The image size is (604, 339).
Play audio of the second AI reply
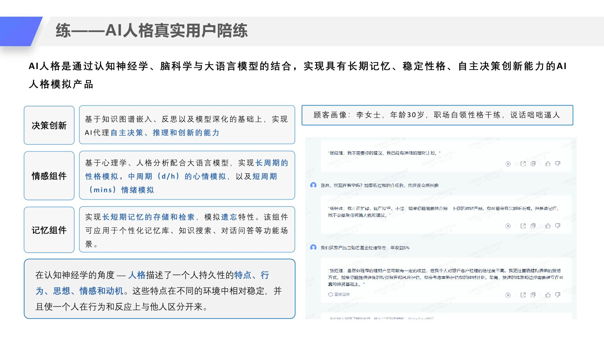tap(508, 226)
